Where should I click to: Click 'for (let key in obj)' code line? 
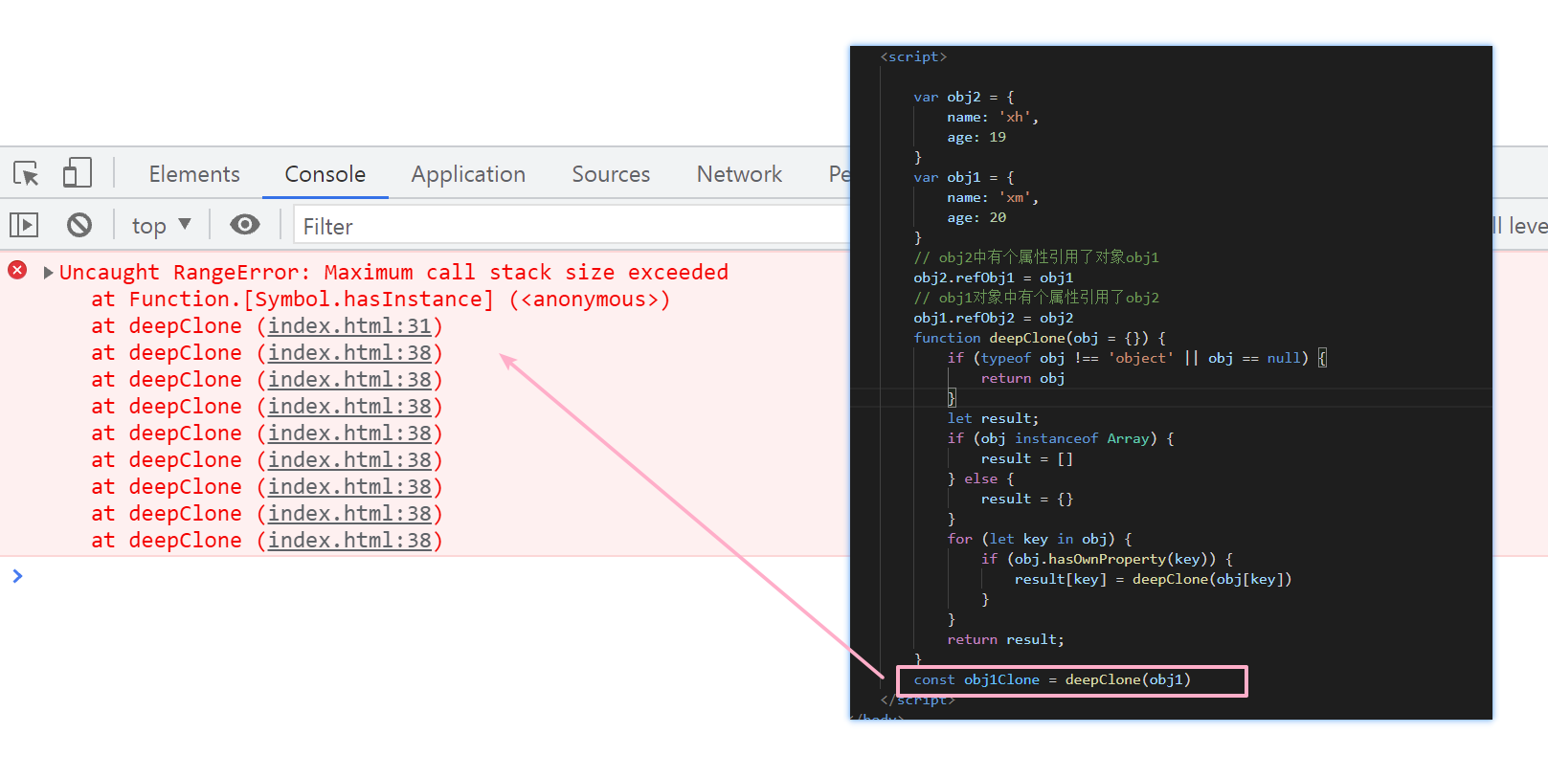pyautogui.click(x=1039, y=539)
